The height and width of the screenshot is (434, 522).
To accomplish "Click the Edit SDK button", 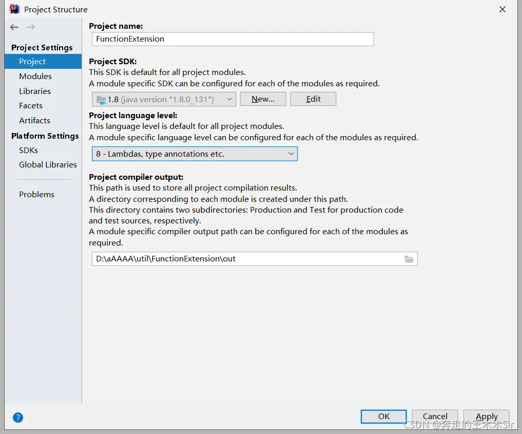I will (313, 99).
